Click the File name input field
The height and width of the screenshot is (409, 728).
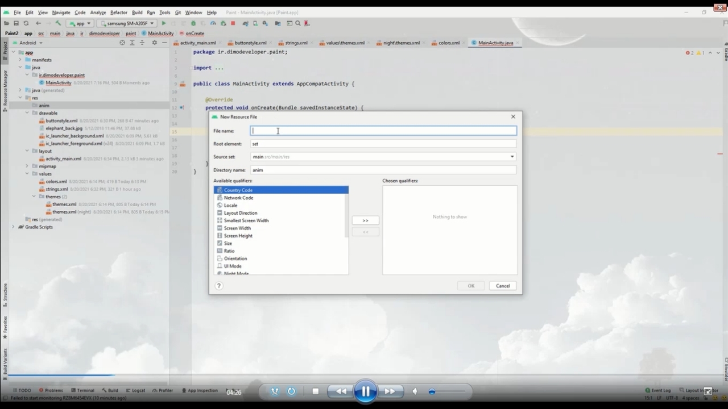pos(384,131)
